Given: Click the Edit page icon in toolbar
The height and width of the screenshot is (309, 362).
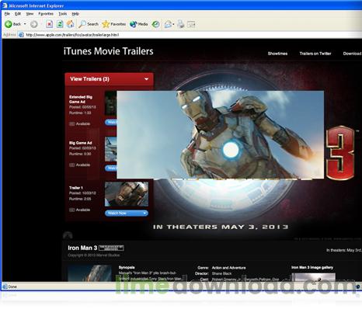Looking at the screenshot, I should 191,24.
